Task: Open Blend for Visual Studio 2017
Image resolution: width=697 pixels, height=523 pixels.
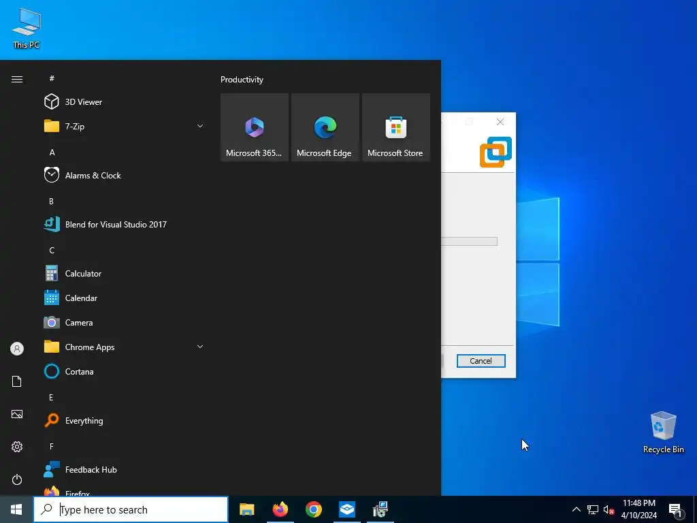Action: [125, 224]
